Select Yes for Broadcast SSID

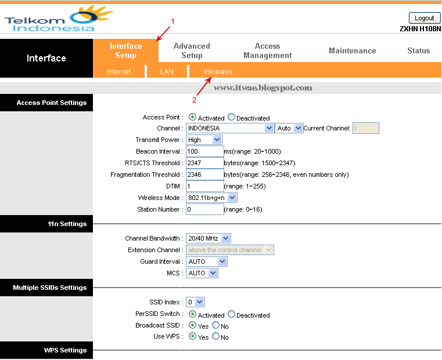tap(192, 325)
